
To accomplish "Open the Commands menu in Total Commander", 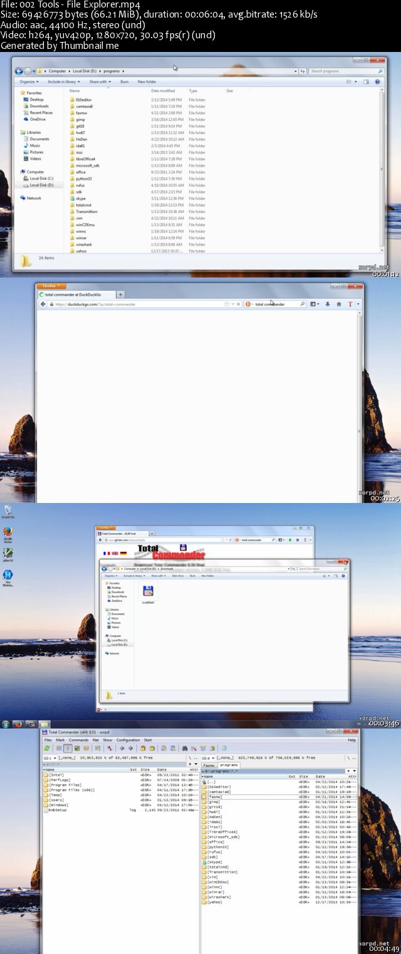I will coord(78,740).
